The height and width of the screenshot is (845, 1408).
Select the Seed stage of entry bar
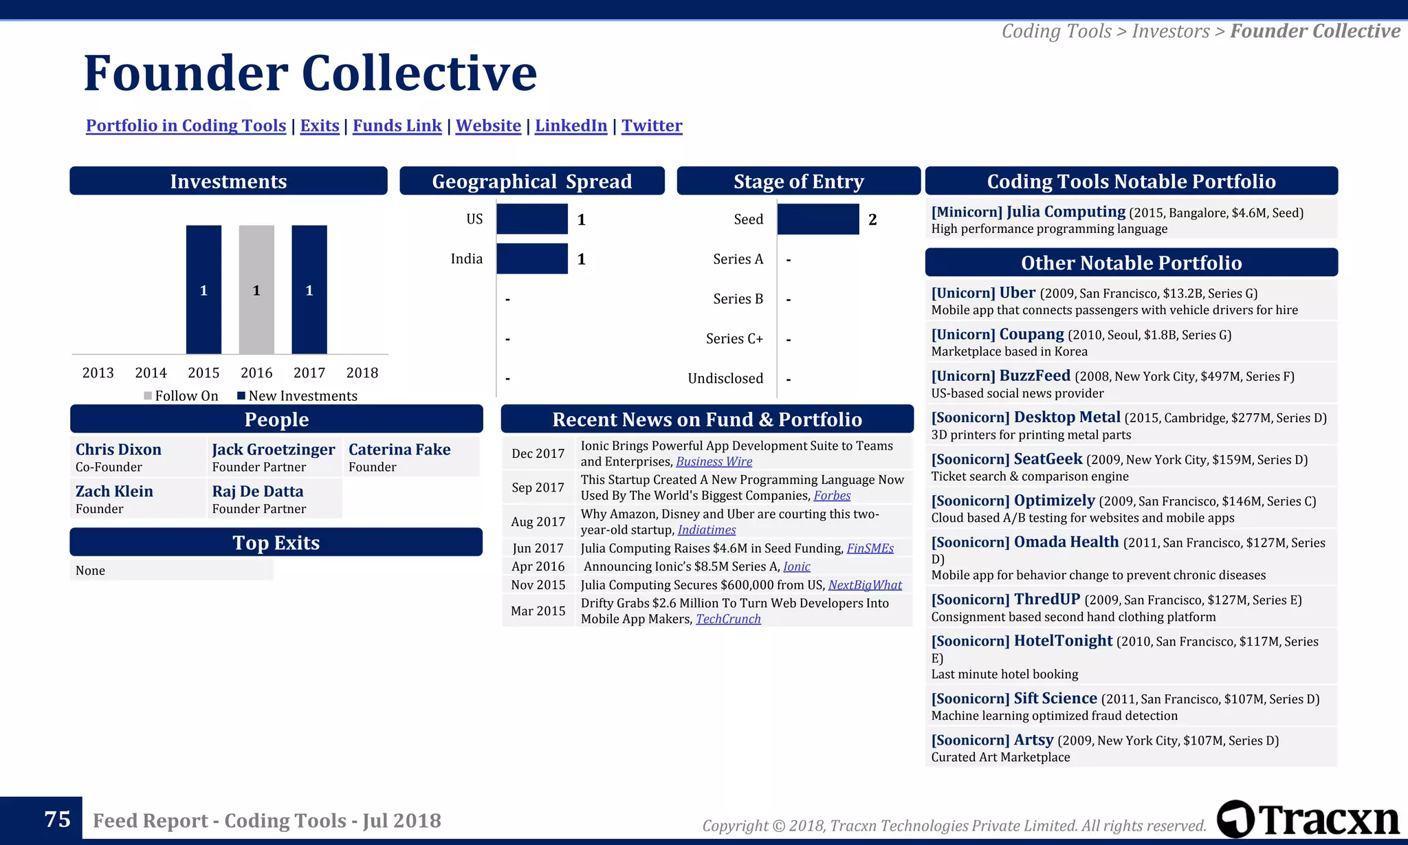(x=818, y=219)
